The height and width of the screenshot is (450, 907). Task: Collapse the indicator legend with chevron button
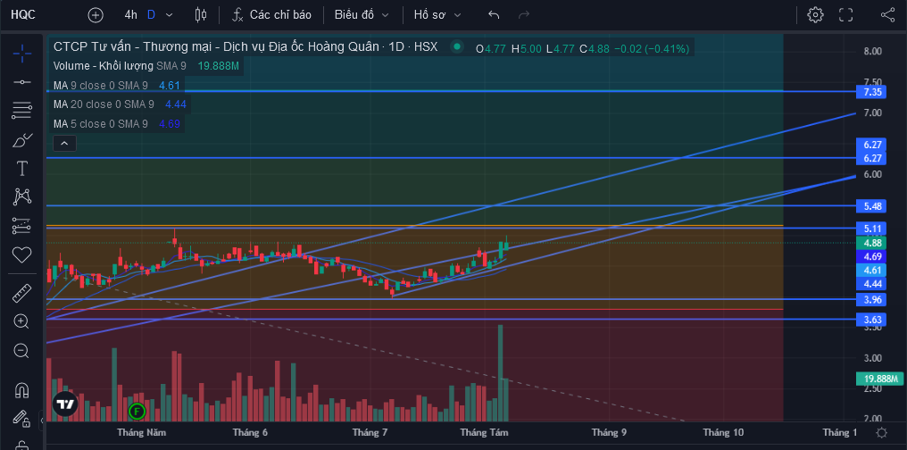64,143
